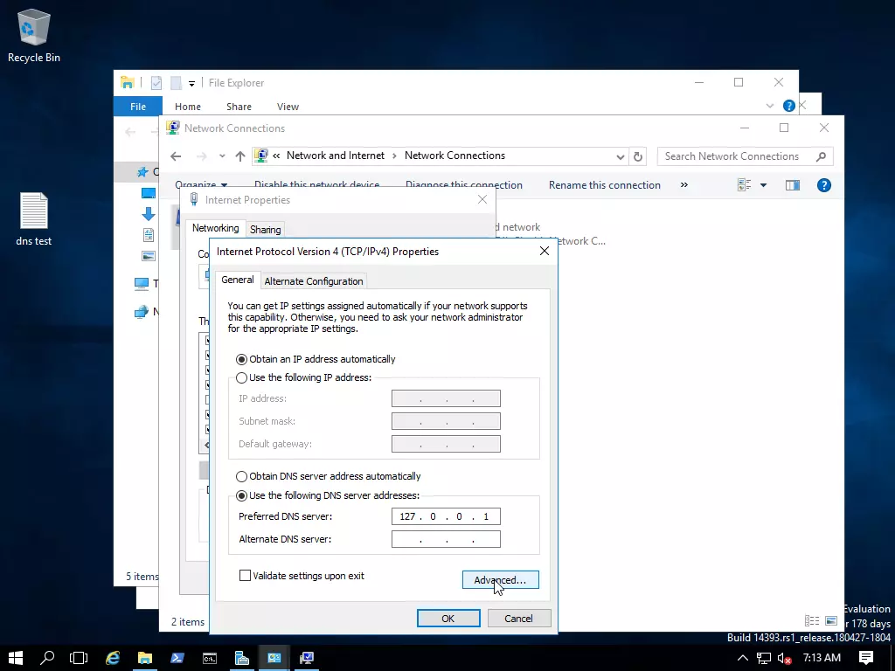
Task: Select Networking tab in Internet Properties
Action: click(215, 228)
